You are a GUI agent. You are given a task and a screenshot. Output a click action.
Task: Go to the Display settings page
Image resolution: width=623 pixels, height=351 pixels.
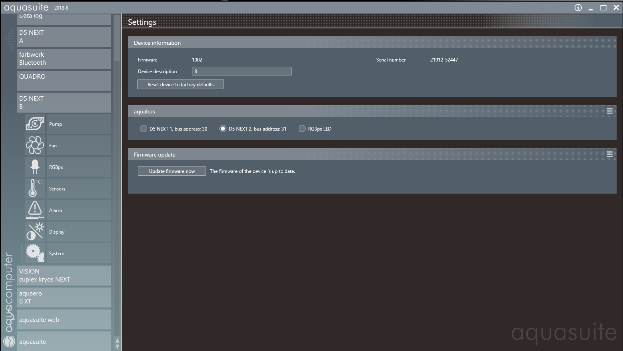(79, 232)
